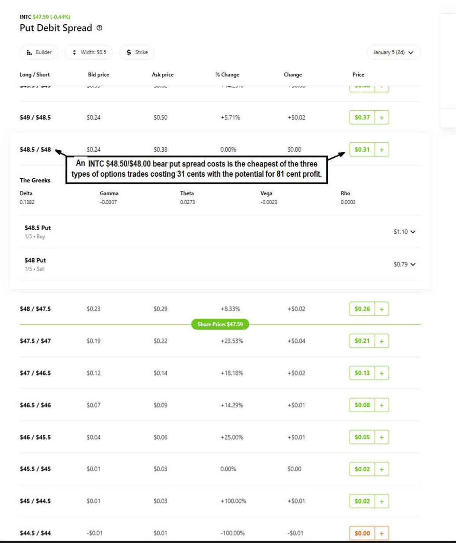
Task: Select the $0.26 price button
Action: pyautogui.click(x=362, y=309)
